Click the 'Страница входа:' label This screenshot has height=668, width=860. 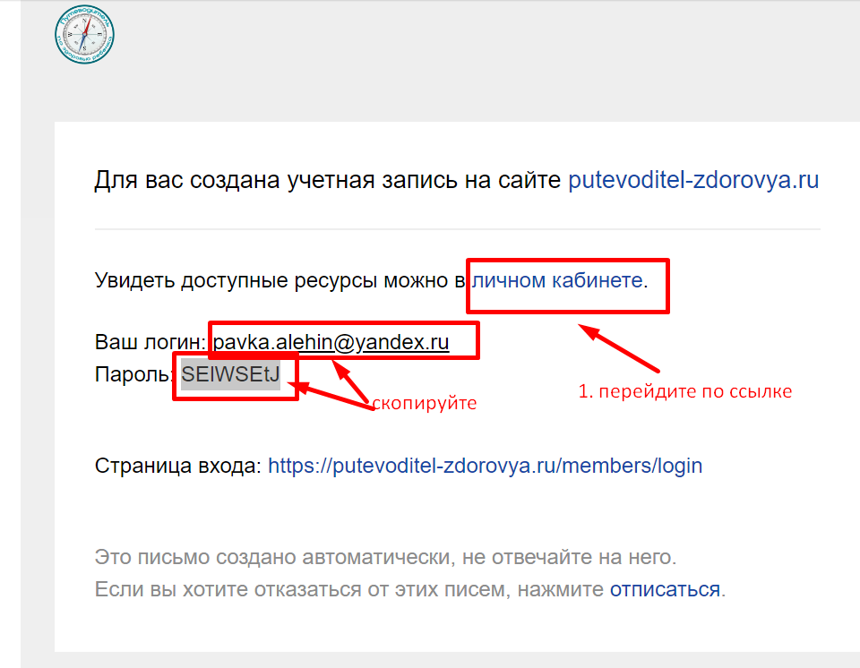click(177, 466)
